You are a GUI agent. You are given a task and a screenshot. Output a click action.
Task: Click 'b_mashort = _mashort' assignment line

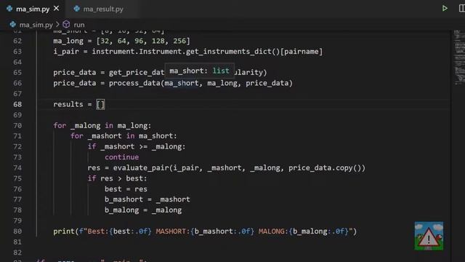coord(147,199)
